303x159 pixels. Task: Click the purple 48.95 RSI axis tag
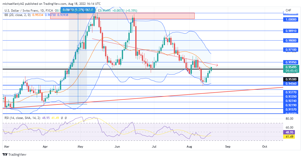point(289,132)
